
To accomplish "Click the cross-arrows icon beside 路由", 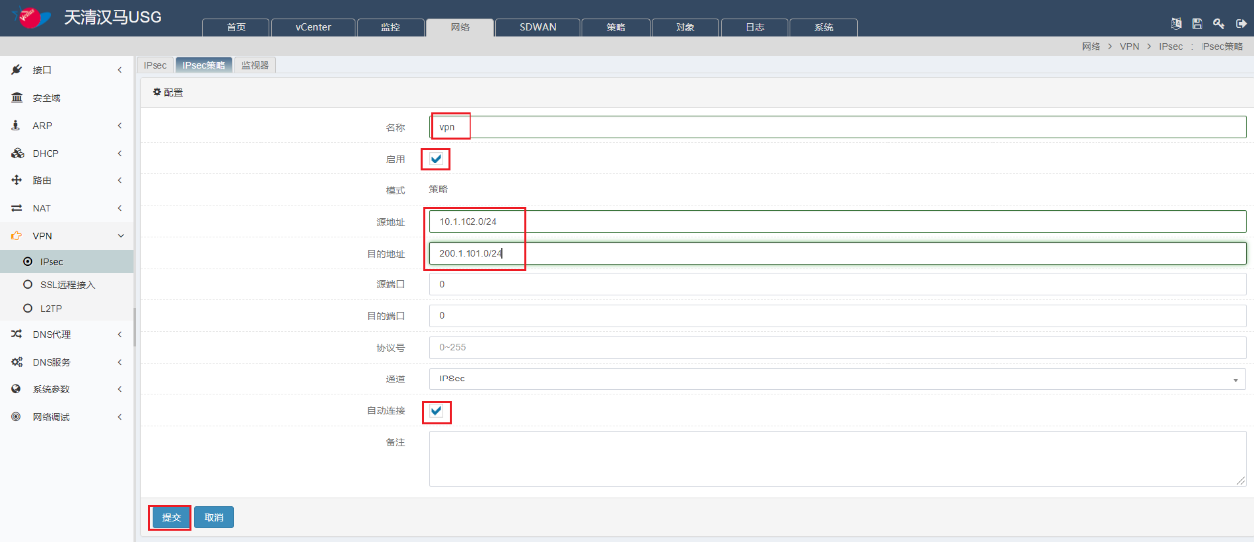I will point(16,181).
